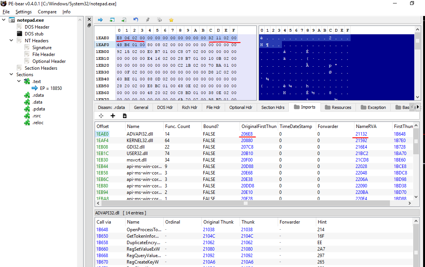The image size is (425, 267).
Task: Click the yellow star icon in hex toolbar
Action: (171, 20)
